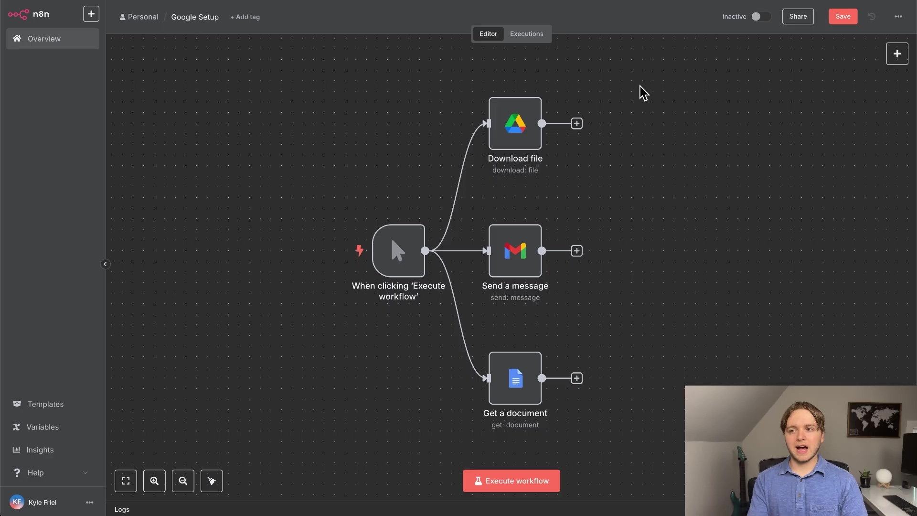This screenshot has height=516, width=917.
Task: Zoom in on the canvas
Action: click(x=154, y=481)
